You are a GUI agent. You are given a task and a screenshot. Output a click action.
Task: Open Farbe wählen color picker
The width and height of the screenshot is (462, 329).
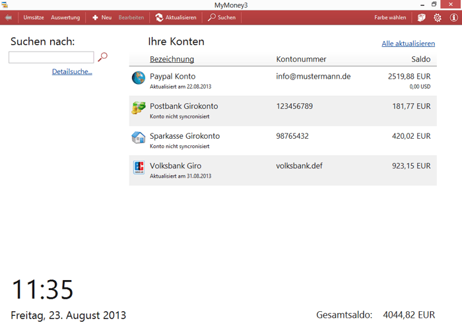click(390, 17)
